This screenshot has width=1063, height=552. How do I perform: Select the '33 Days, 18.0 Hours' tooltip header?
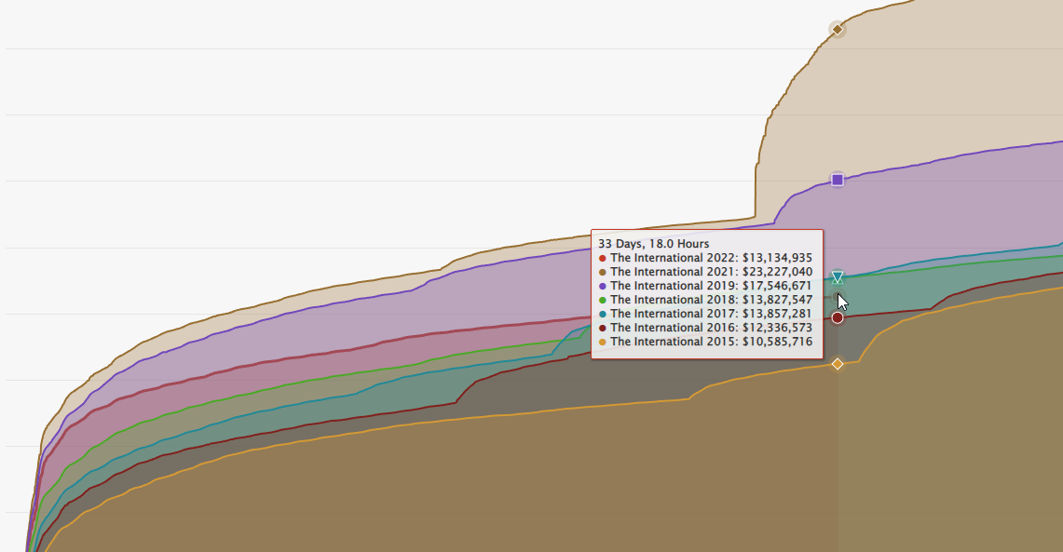[653, 244]
